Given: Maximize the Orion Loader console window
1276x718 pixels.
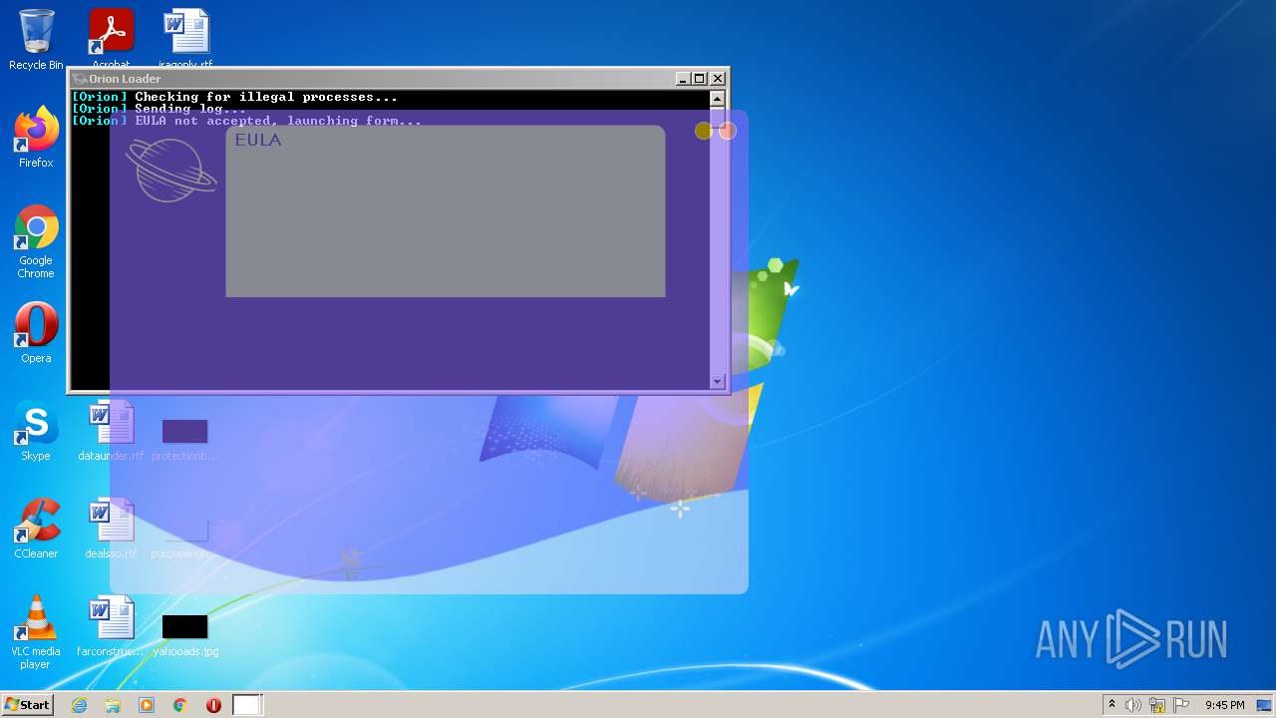Looking at the screenshot, I should (x=700, y=79).
